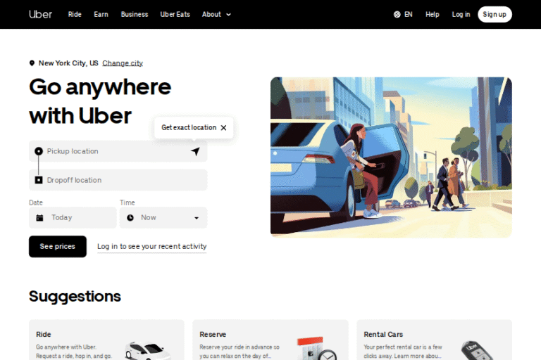Dismiss the Get exact location tooltip

coord(223,128)
